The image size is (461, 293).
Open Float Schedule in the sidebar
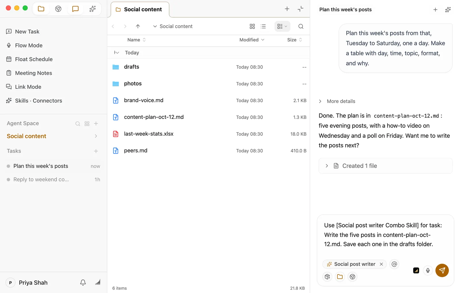29,59
